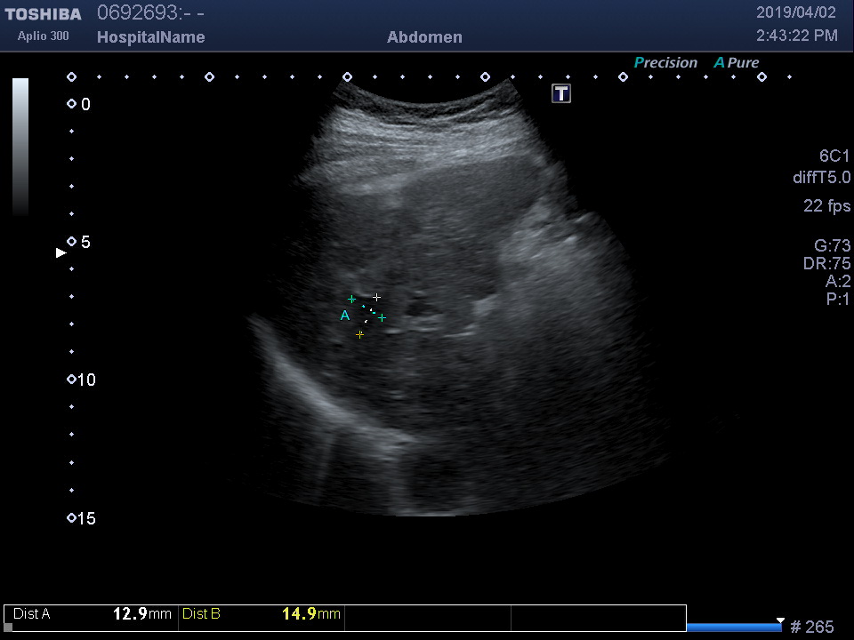Toggle the Precision imaging indicator

(665, 63)
